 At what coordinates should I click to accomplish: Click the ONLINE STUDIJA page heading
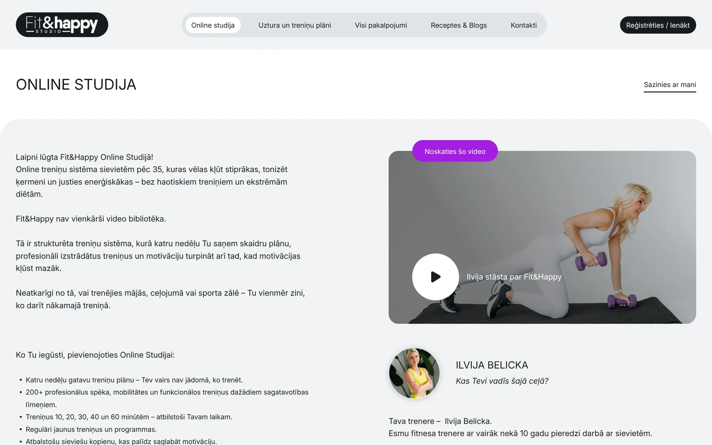point(76,85)
